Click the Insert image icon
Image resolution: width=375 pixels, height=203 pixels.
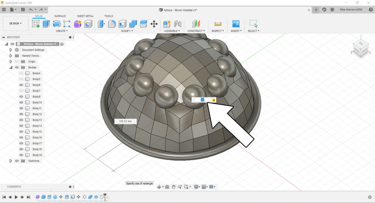click(236, 24)
